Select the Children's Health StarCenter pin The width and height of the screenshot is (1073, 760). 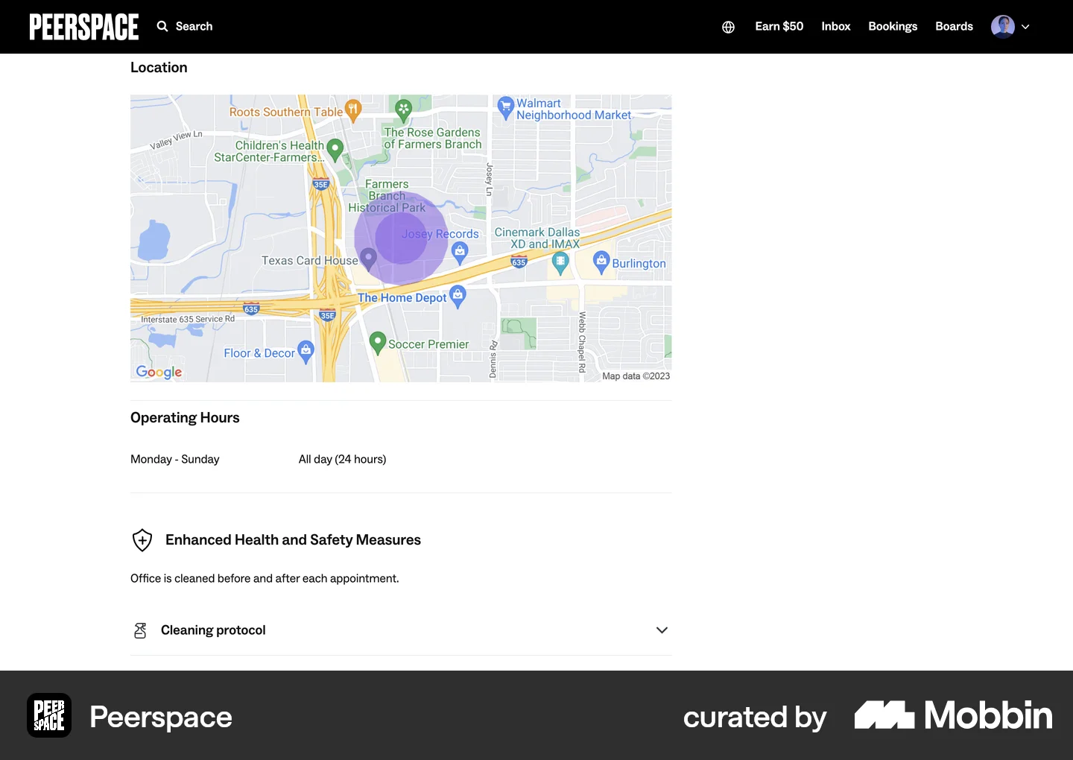[x=335, y=150]
